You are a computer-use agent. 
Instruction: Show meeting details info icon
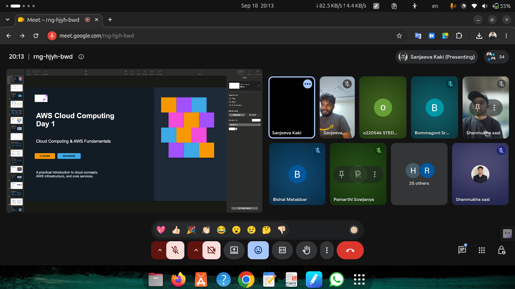pyautogui.click(x=81, y=57)
